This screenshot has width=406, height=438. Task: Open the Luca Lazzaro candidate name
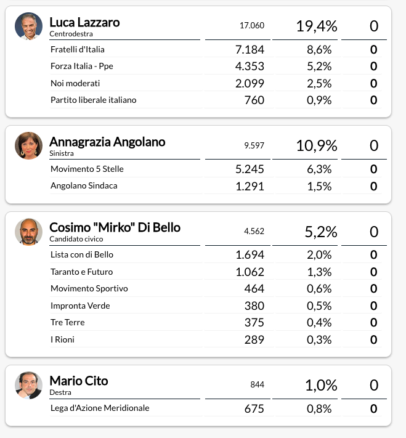pos(84,22)
